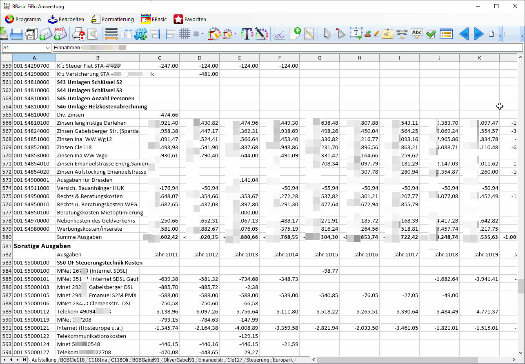Click the horizontal scrollbar thumb

(x=398, y=360)
